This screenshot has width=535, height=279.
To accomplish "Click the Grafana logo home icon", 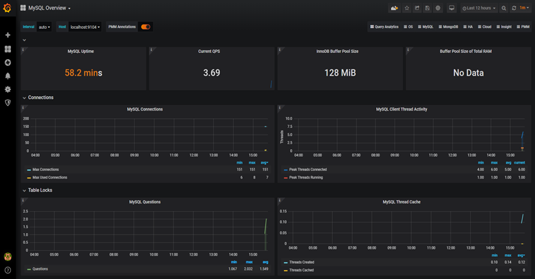I will [8, 8].
